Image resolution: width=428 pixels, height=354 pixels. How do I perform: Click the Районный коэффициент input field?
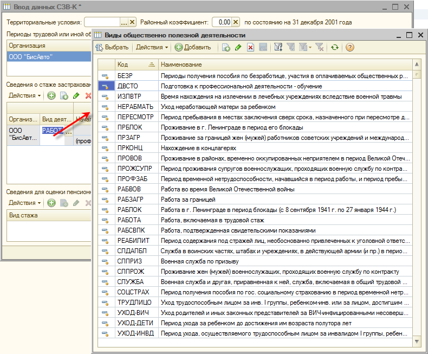[221, 22]
